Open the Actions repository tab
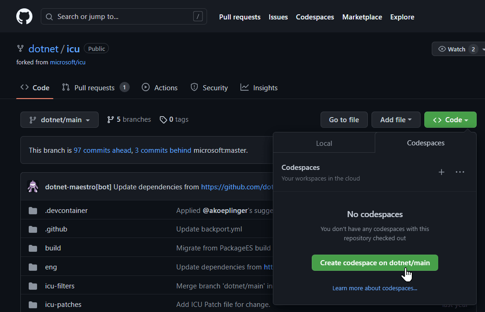485x312 pixels. click(x=160, y=88)
